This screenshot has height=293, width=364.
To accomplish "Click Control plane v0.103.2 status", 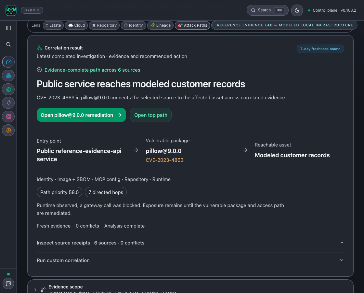I will (332, 10).
